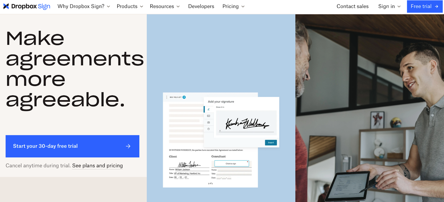Choose the camera upload signature icon
Screen dimensions: 444x202
208,122
